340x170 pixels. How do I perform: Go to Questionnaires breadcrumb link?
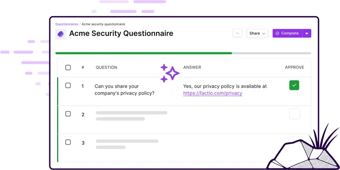67,24
